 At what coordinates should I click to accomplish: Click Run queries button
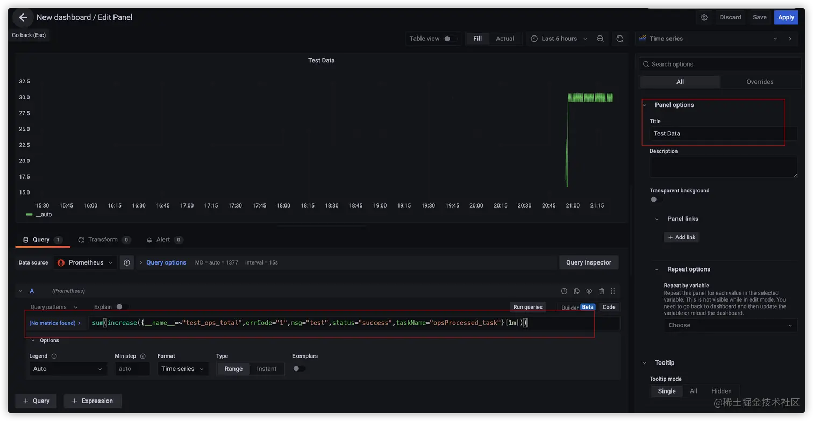[527, 307]
